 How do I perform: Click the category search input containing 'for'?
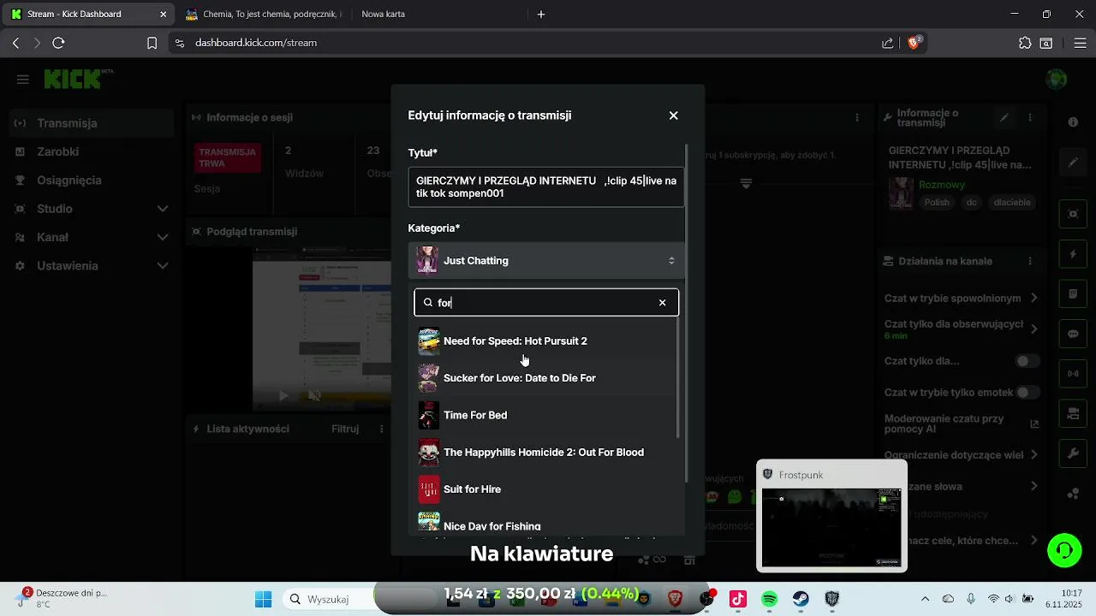(546, 302)
